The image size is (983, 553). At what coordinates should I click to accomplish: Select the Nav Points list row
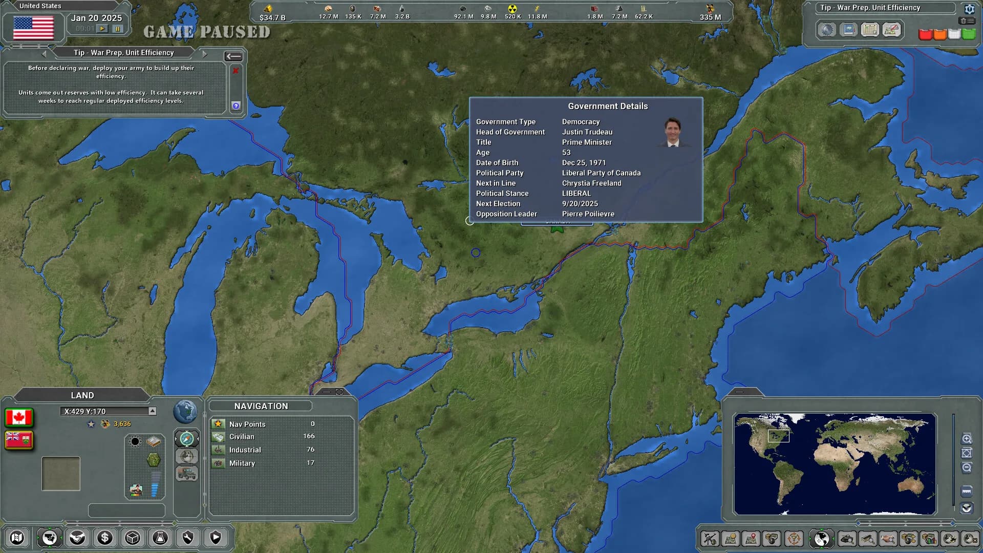tap(281, 424)
